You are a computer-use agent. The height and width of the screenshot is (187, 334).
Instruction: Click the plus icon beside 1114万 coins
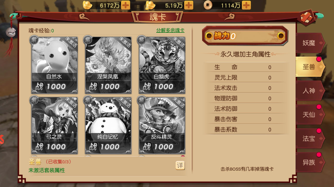(x=246, y=5)
